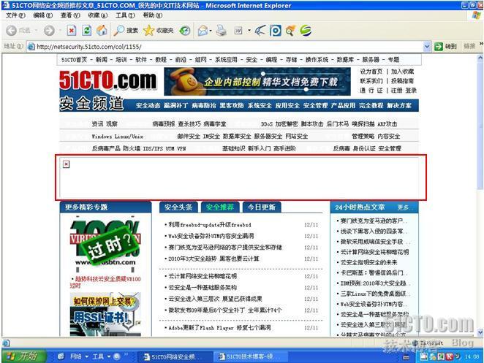The height and width of the screenshot is (363, 484).
Task: Open the History icon in toolbar
Action: 184,30
